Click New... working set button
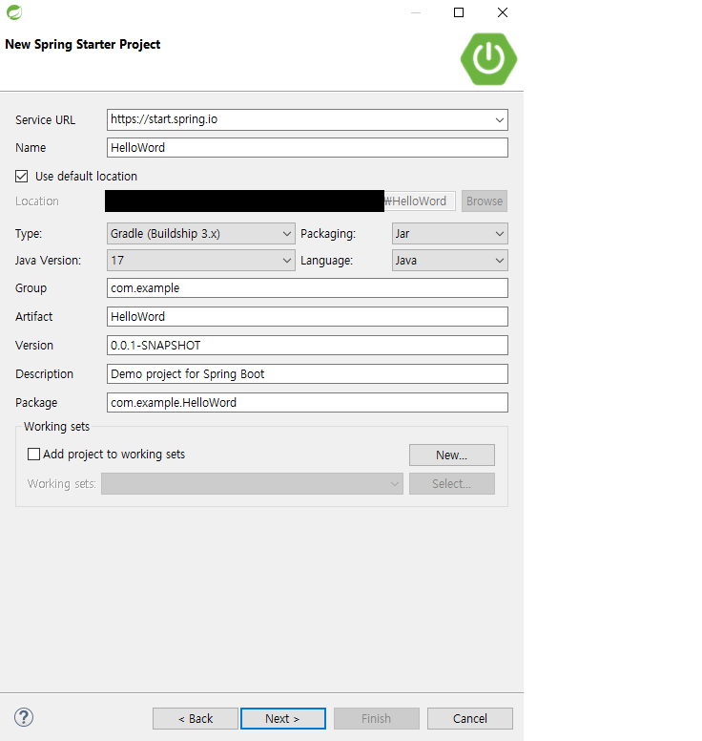The image size is (702, 741). pyautogui.click(x=452, y=455)
